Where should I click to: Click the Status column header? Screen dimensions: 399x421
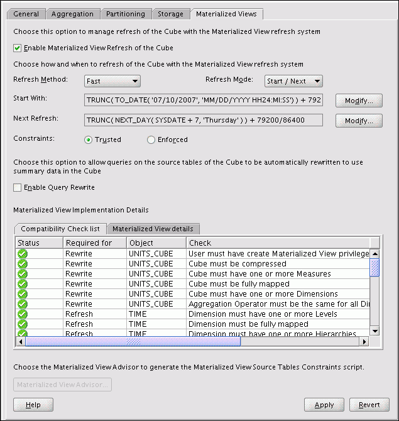40,243
